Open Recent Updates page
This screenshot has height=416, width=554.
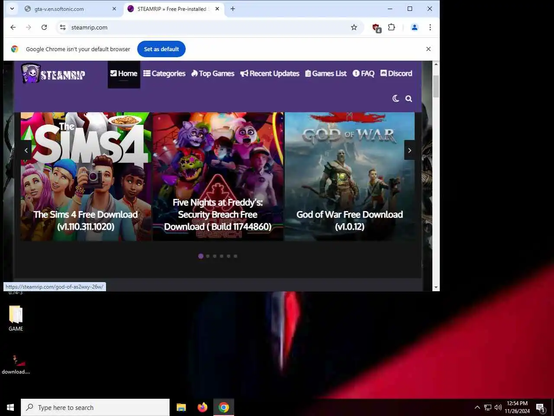tap(270, 74)
